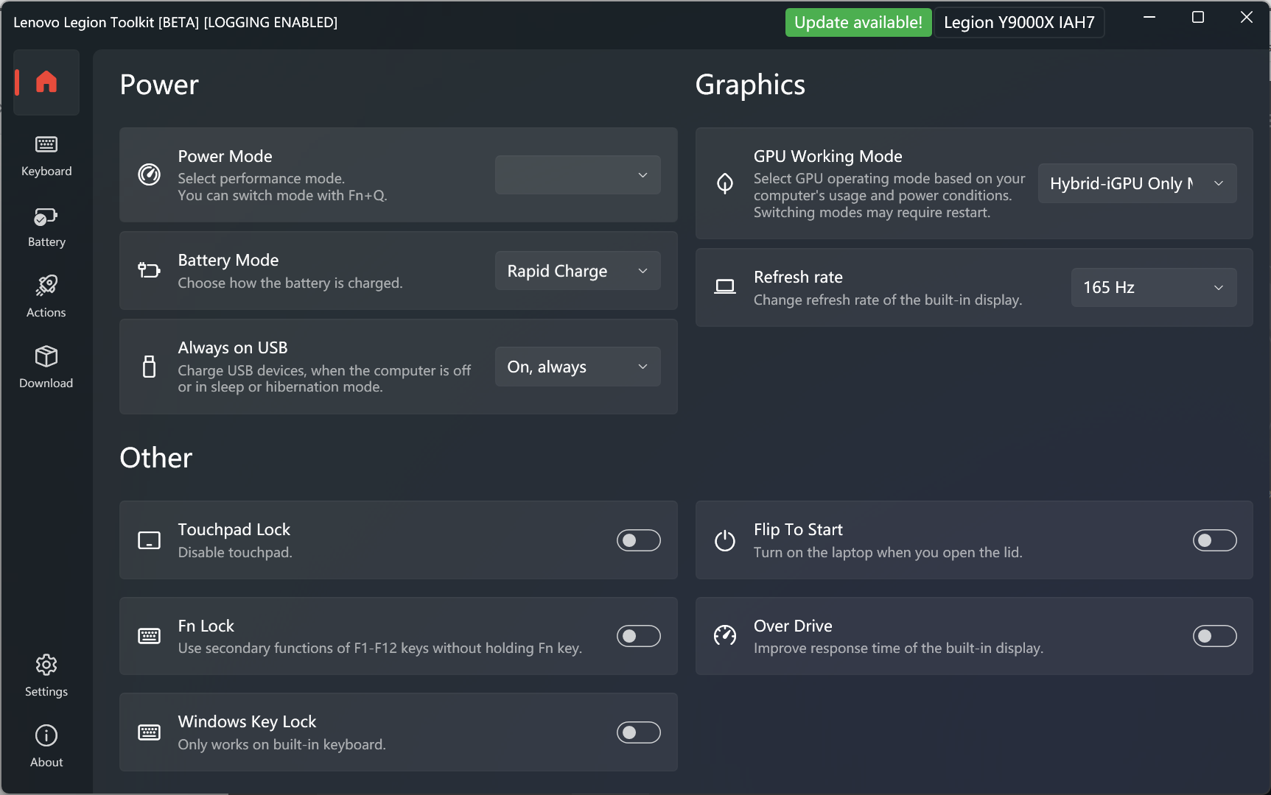The image size is (1271, 795).
Task: Open the Refresh rate selector
Action: pos(1153,287)
